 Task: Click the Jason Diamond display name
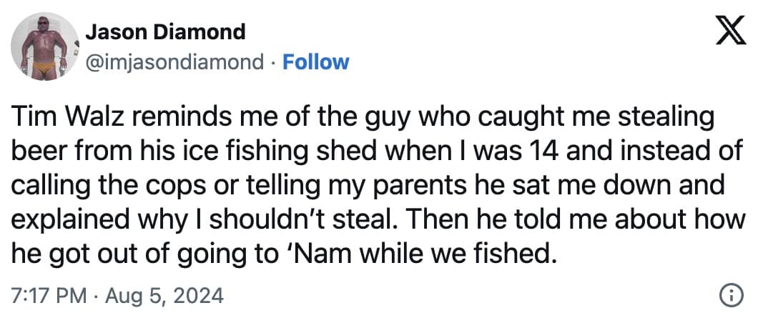(165, 31)
